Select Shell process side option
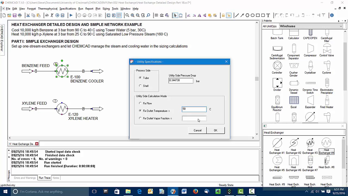Image resolution: width=348 pixels, height=196 pixels. [x=140, y=86]
